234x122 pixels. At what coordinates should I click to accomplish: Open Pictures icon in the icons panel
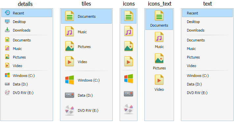tap(129, 46)
